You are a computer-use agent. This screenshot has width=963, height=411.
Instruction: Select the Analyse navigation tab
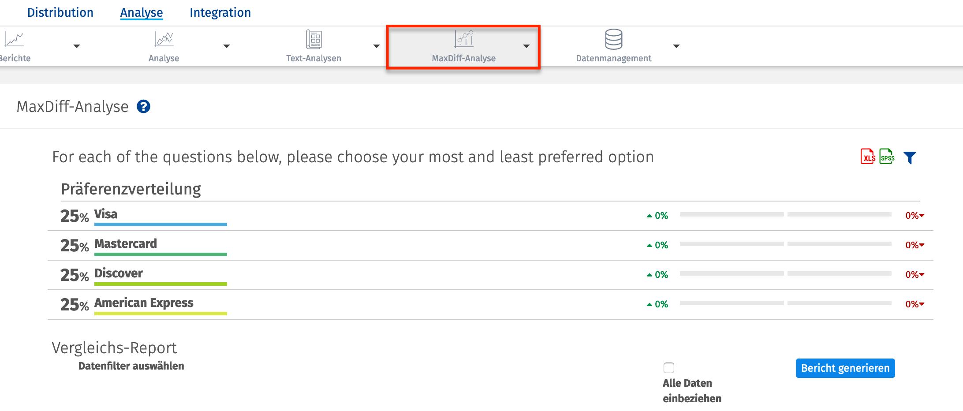(x=141, y=12)
